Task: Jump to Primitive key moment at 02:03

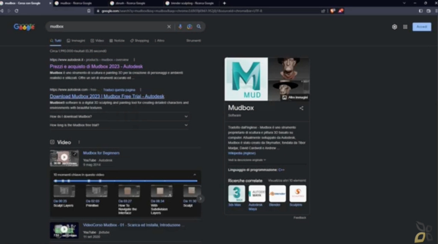Action: (x=96, y=196)
